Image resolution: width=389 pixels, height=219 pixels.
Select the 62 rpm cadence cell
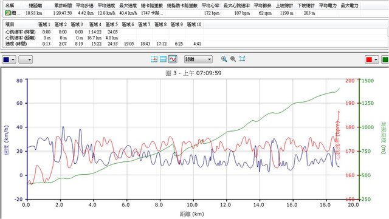[265, 13]
